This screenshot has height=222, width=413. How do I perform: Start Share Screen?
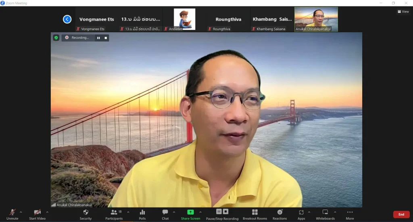click(x=190, y=214)
